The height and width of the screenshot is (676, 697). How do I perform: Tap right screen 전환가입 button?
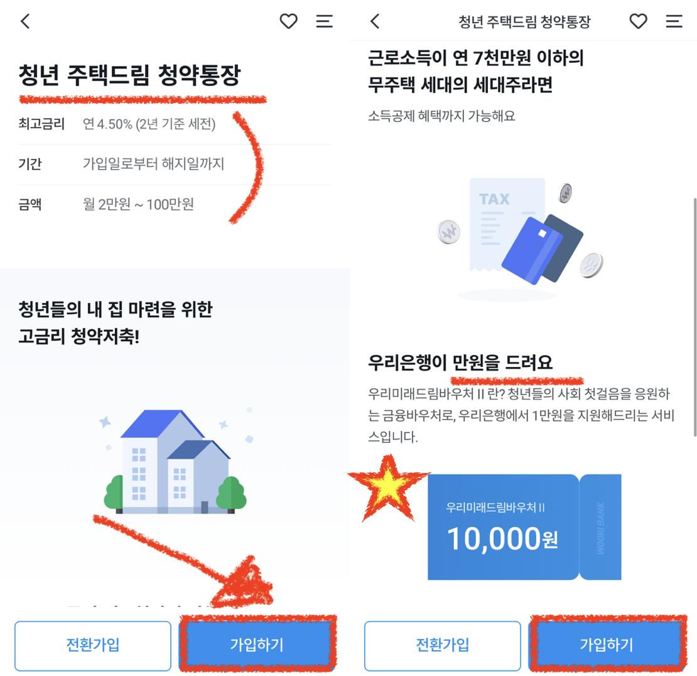442,646
